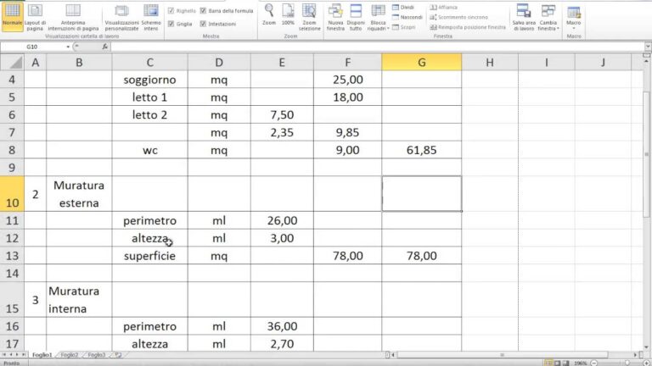Click Reimposta posizione finestra

(x=468, y=27)
